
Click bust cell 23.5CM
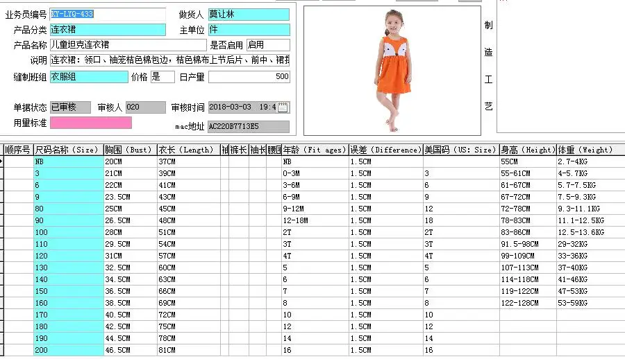click(131, 197)
